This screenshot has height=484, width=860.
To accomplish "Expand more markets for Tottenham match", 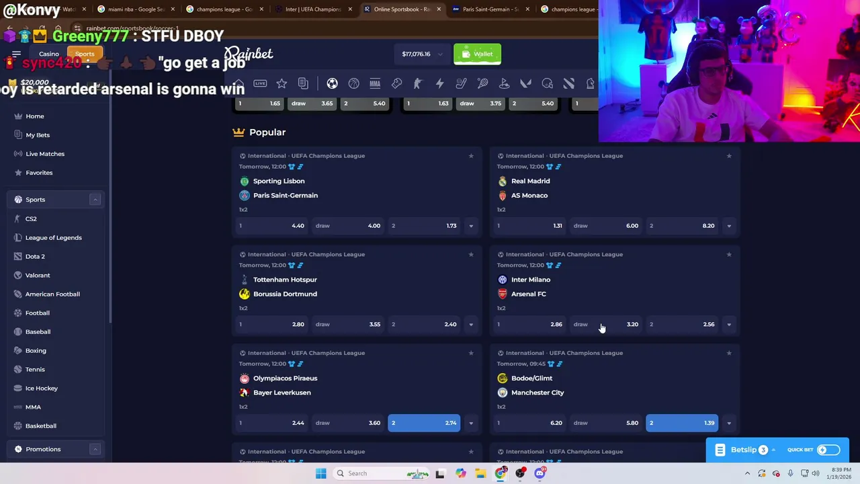I will 471,325.
